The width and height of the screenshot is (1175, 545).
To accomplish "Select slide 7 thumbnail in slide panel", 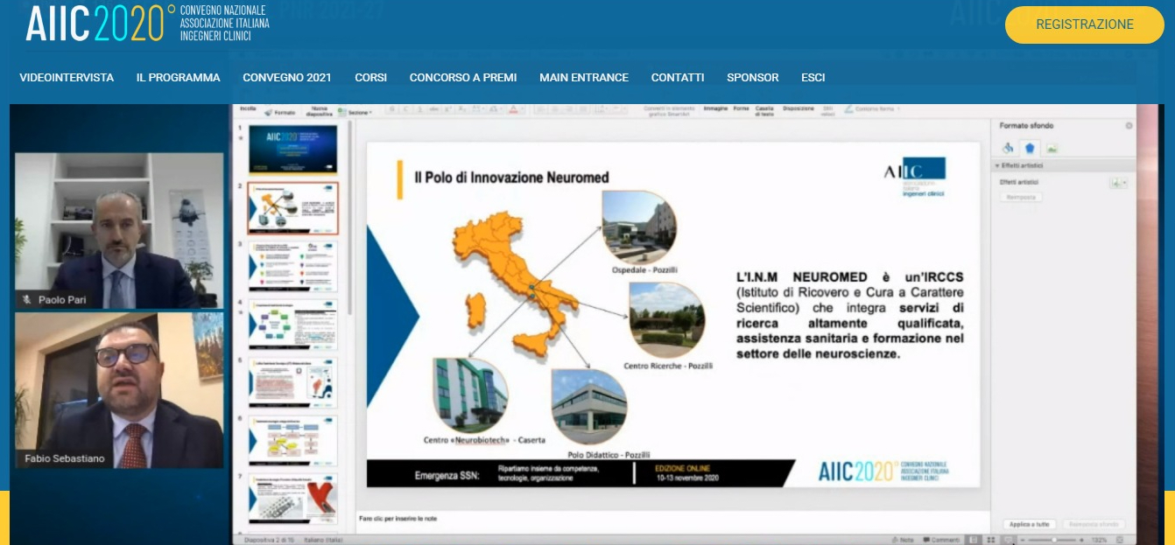I will tap(292, 499).
